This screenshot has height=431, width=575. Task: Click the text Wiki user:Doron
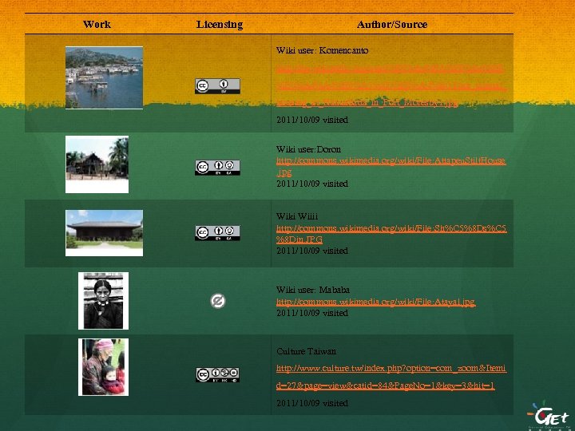308,149
